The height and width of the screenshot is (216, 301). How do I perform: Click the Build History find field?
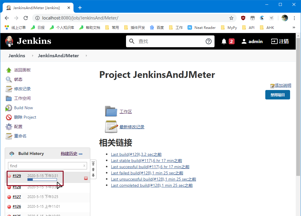(x=48, y=166)
